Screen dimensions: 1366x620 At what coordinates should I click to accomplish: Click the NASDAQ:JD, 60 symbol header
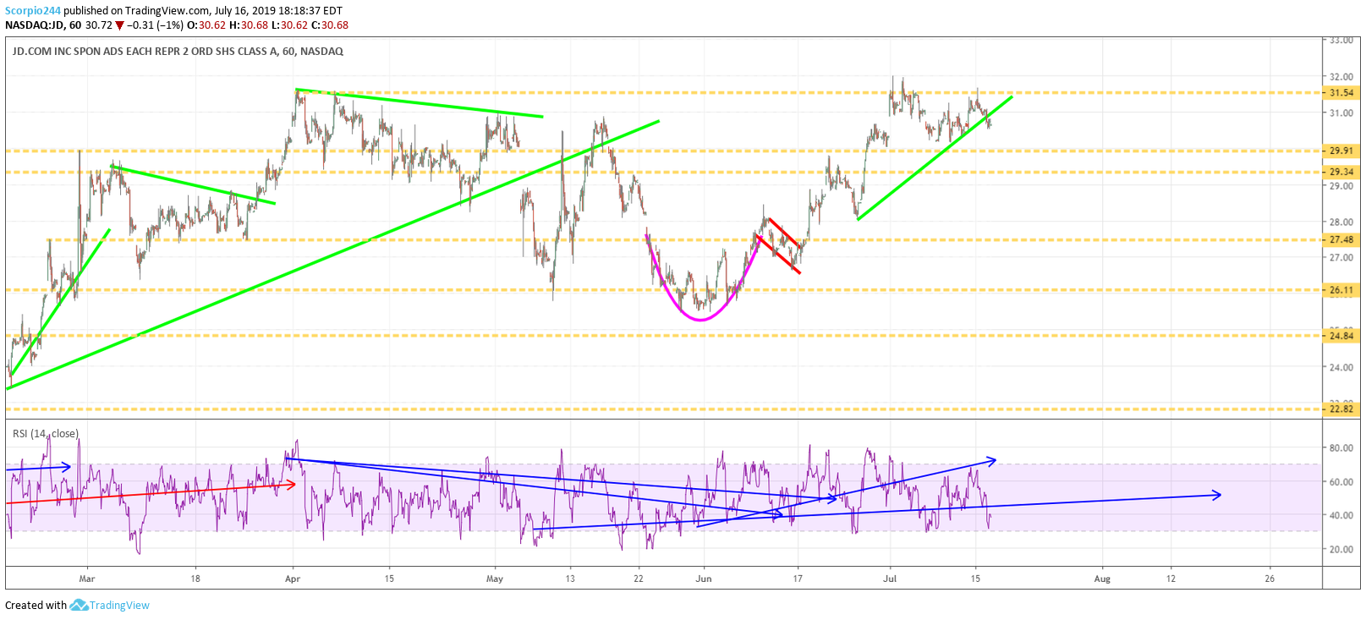click(x=43, y=25)
